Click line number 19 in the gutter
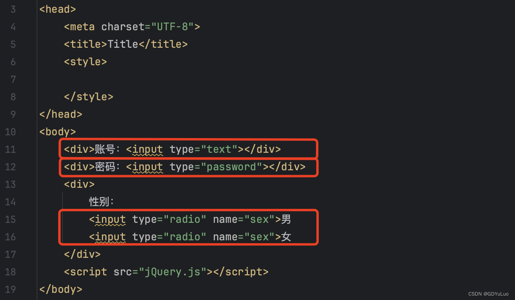The width and height of the screenshot is (515, 300). tap(10, 289)
